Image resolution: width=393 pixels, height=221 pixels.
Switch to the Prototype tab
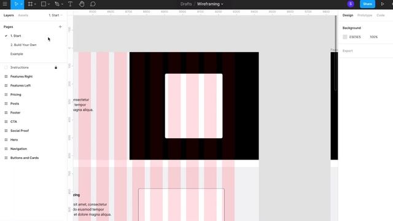(x=365, y=15)
